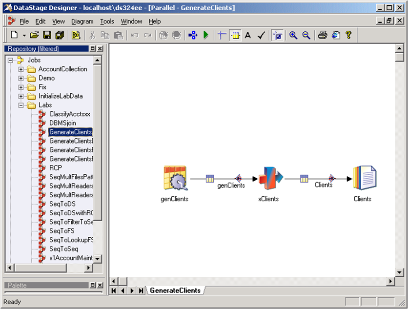Click the Zoom Out magnifier icon
This screenshot has width=408, height=309.
306,35
